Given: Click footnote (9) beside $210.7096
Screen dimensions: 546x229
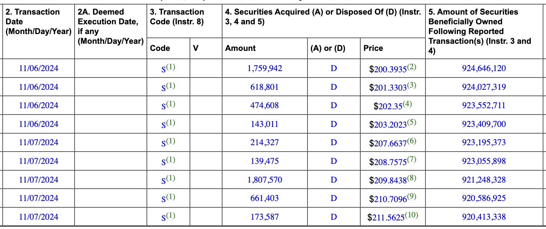Looking at the screenshot, I should pos(412,197).
